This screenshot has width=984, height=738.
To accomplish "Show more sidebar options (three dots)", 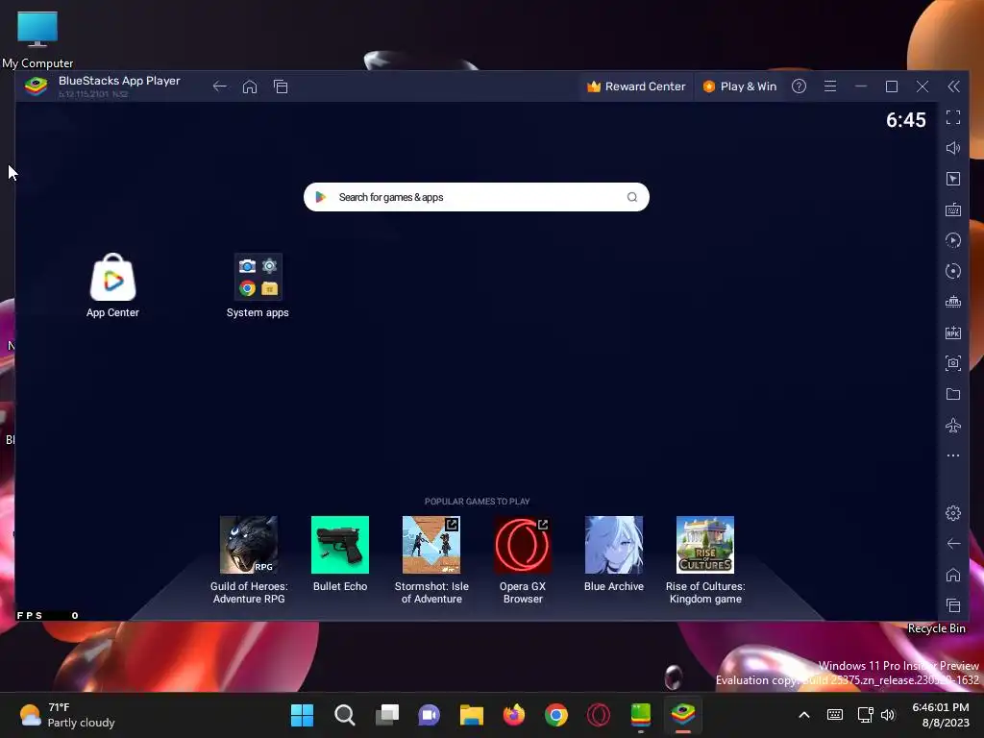I will 953,455.
